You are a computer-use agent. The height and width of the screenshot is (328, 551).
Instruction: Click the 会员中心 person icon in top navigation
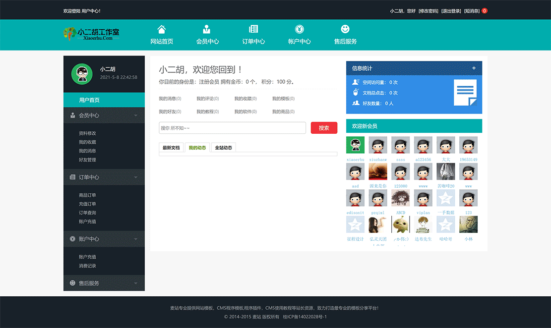click(207, 30)
